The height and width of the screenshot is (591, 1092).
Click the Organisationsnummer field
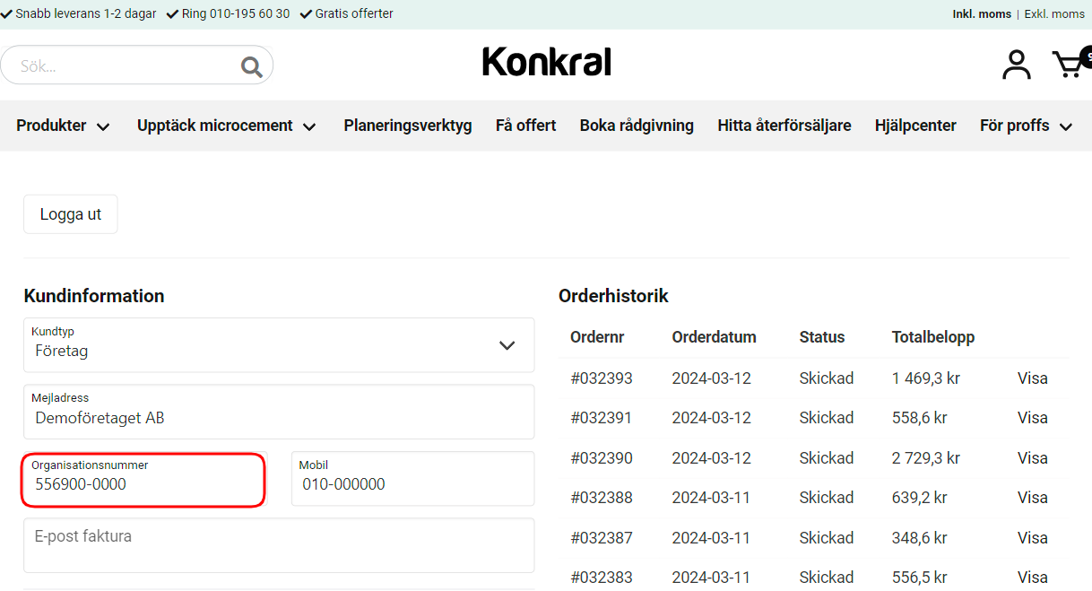[x=144, y=479]
